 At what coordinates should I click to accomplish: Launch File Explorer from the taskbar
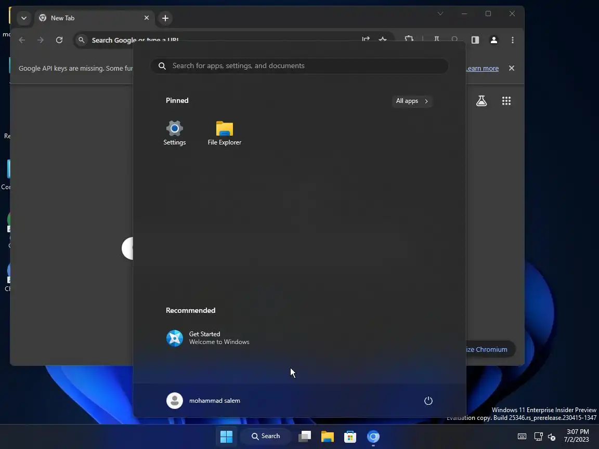tap(328, 436)
